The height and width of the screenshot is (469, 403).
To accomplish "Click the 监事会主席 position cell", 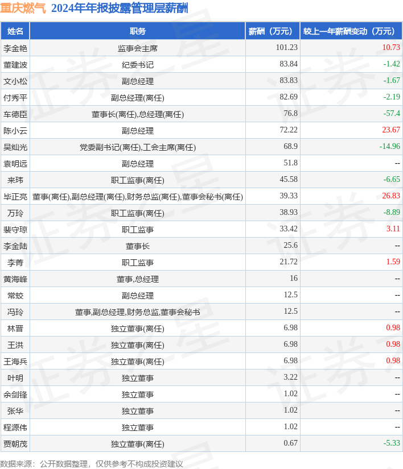I will click(137, 48).
